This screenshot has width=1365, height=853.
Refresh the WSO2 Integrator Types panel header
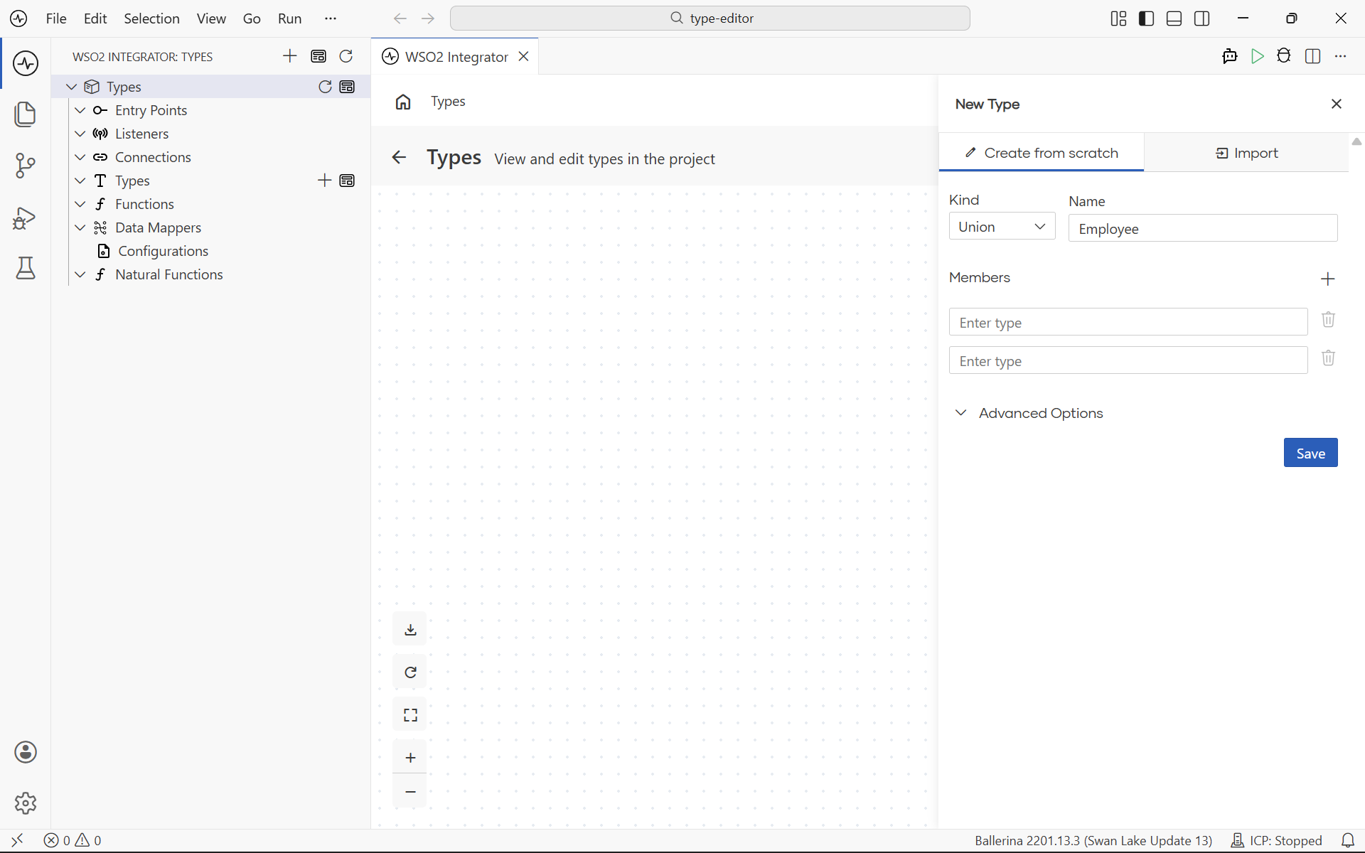346,56
